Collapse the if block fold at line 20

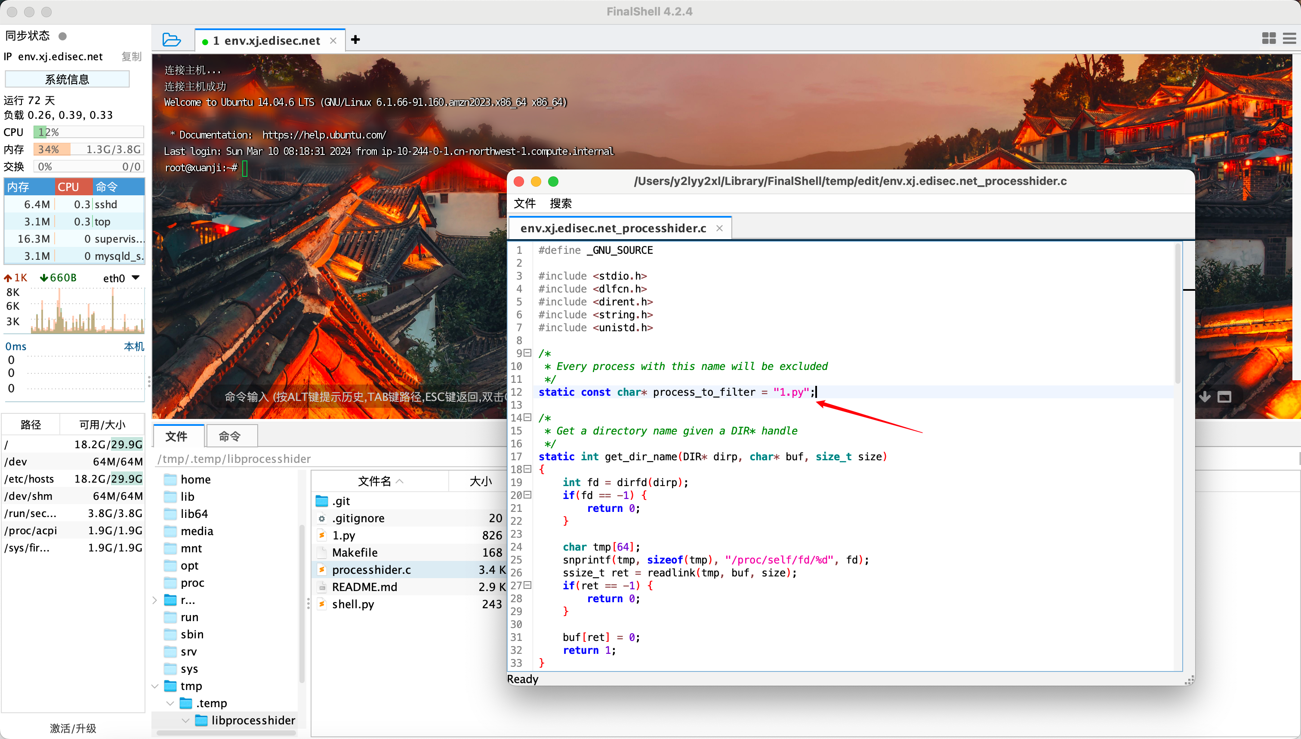(x=528, y=495)
